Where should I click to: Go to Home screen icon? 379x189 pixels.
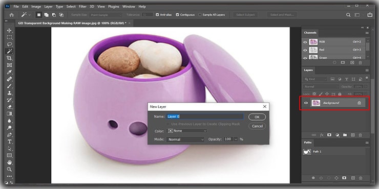pyautogui.click(x=11, y=15)
